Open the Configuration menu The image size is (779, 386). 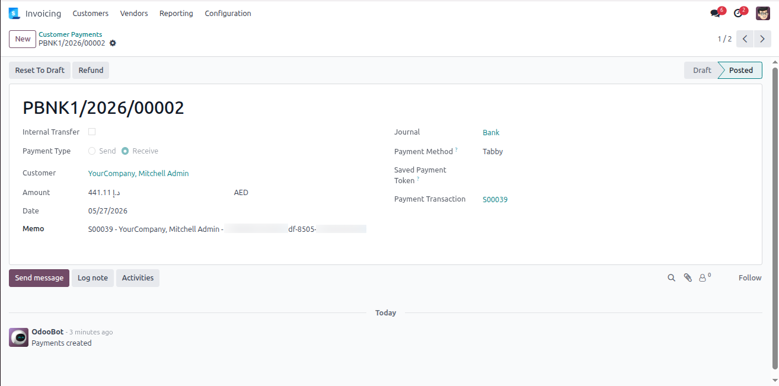pyautogui.click(x=228, y=13)
